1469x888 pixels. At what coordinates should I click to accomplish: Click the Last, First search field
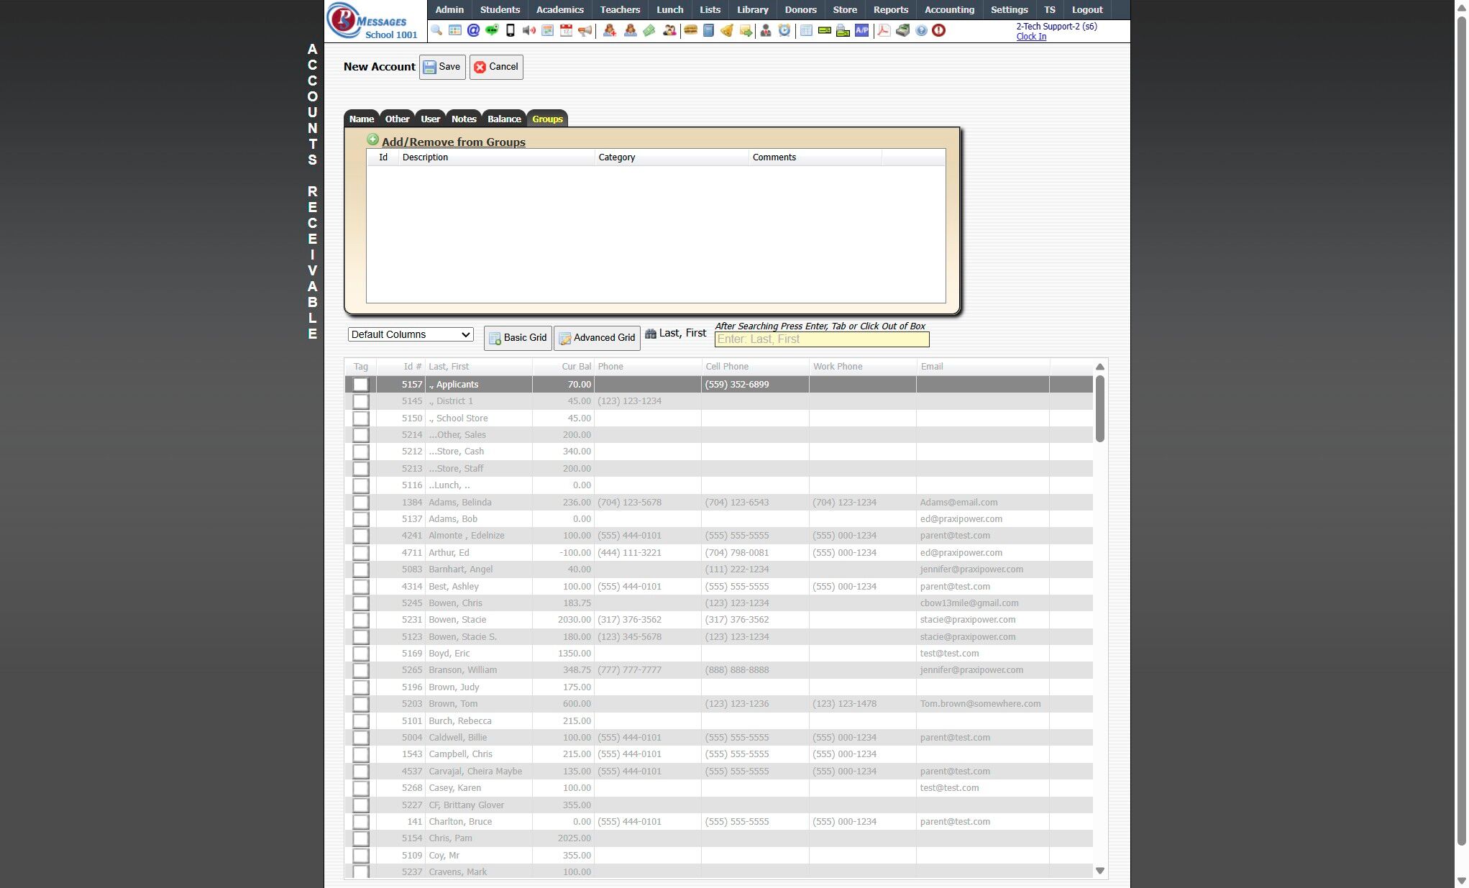pos(821,339)
